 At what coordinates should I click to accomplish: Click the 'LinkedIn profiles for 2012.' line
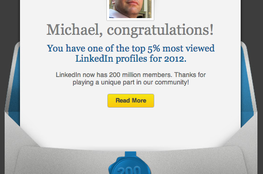click(131, 58)
